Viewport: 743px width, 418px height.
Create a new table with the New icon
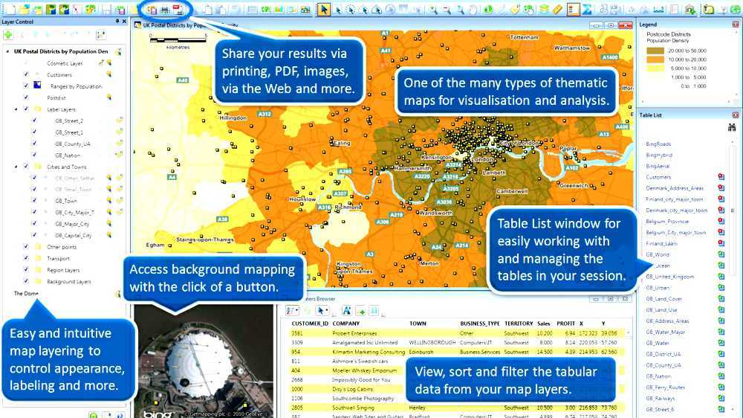coord(10,9)
